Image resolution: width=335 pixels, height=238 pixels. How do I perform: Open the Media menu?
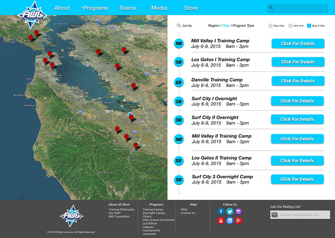[x=159, y=8]
